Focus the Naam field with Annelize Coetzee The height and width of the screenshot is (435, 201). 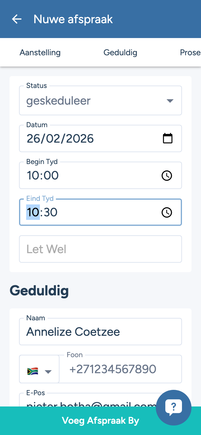click(100, 332)
